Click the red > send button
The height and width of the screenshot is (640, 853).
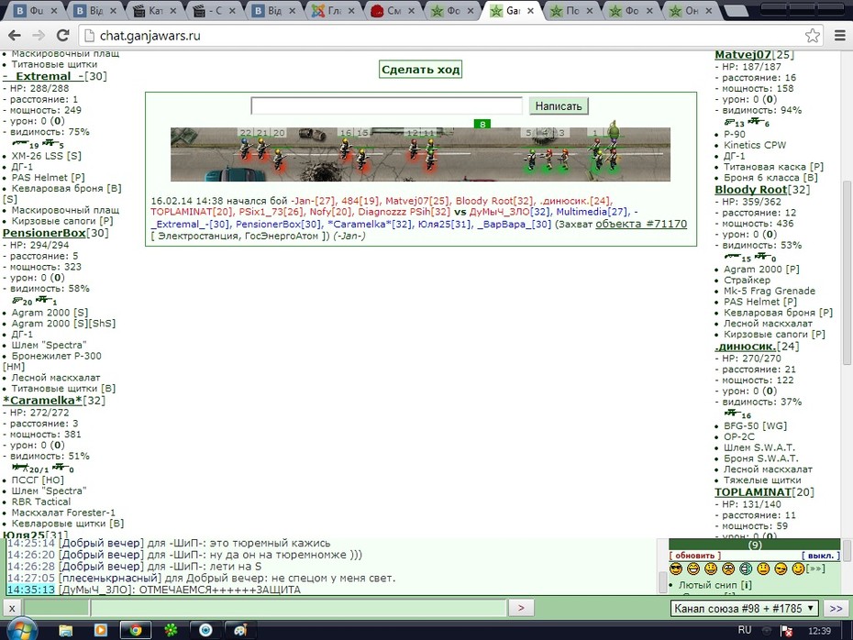click(521, 608)
